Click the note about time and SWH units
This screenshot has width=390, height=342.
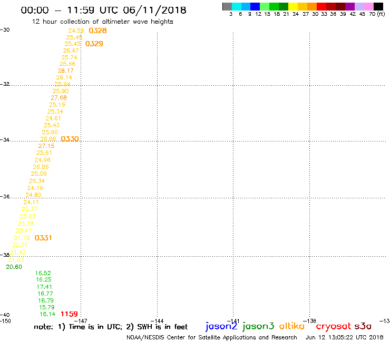tap(111, 327)
